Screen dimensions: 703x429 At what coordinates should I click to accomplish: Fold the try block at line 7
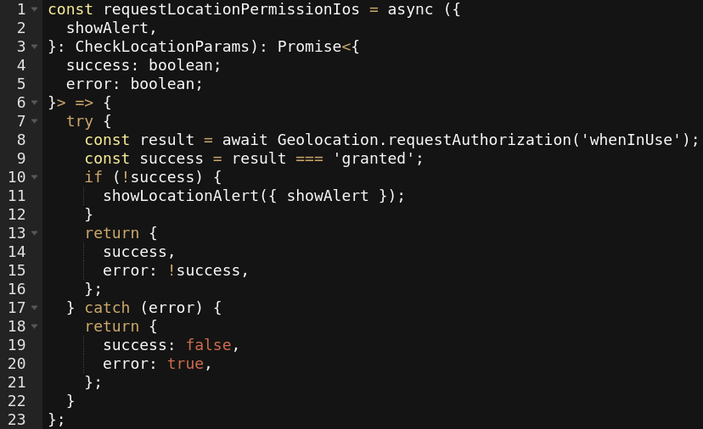click(x=35, y=121)
